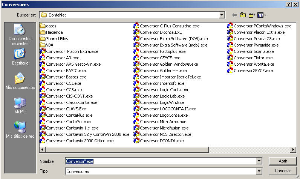Select file Conversor CIS-CONT.exe

(x=66, y=96)
